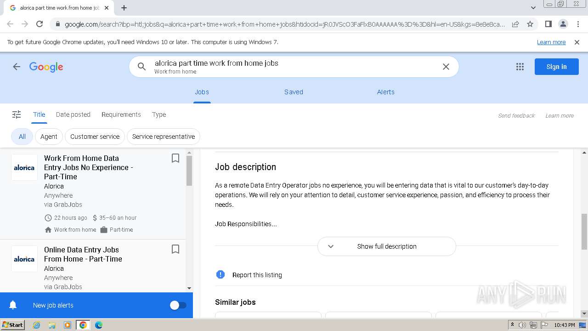
Task: Click the search magnifier icon
Action: [x=142, y=67]
